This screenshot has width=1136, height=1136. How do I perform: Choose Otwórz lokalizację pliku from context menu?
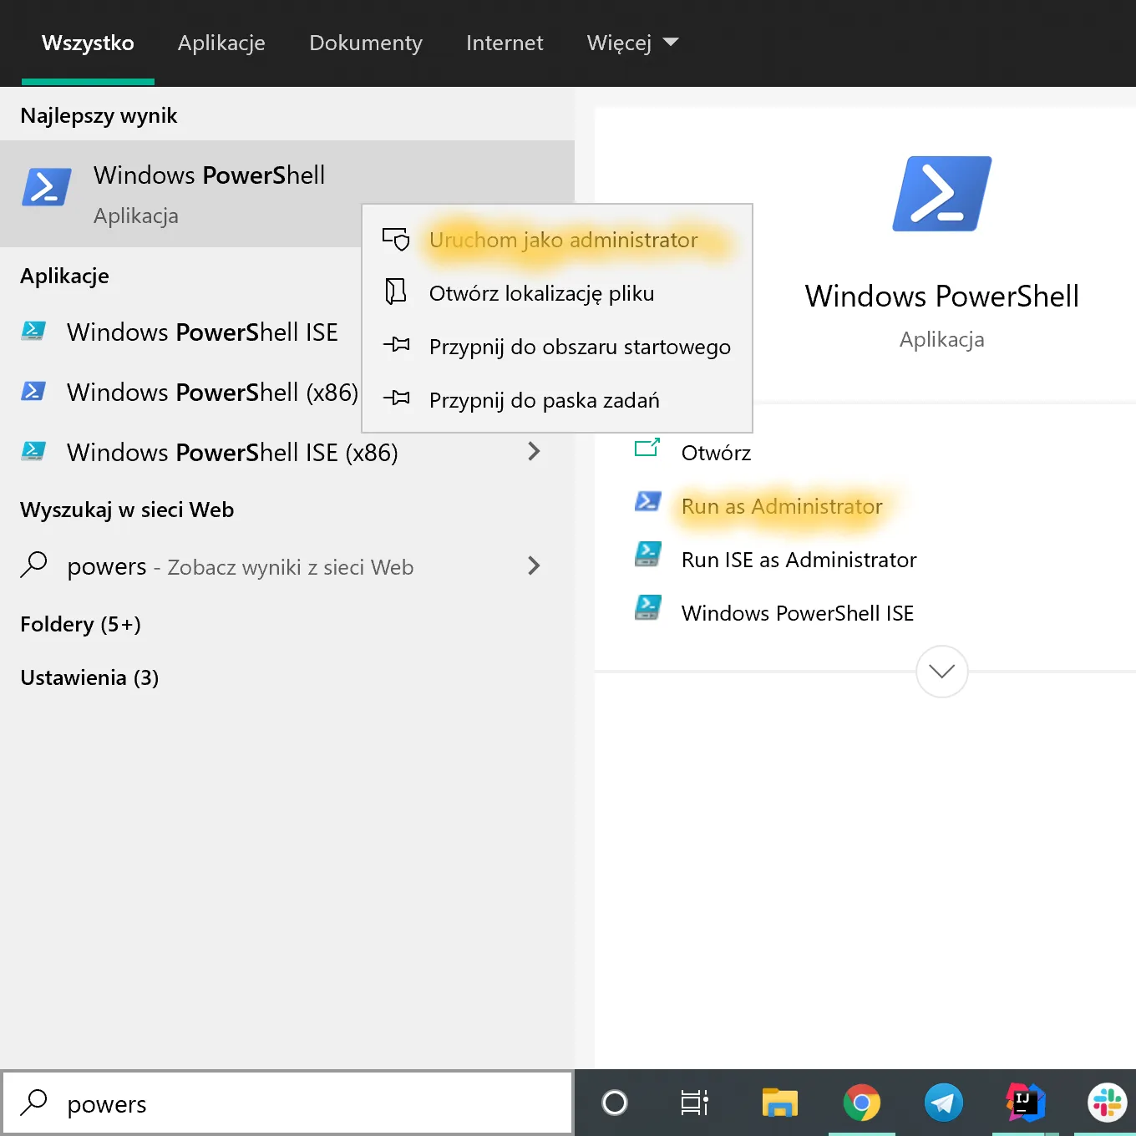click(x=557, y=293)
